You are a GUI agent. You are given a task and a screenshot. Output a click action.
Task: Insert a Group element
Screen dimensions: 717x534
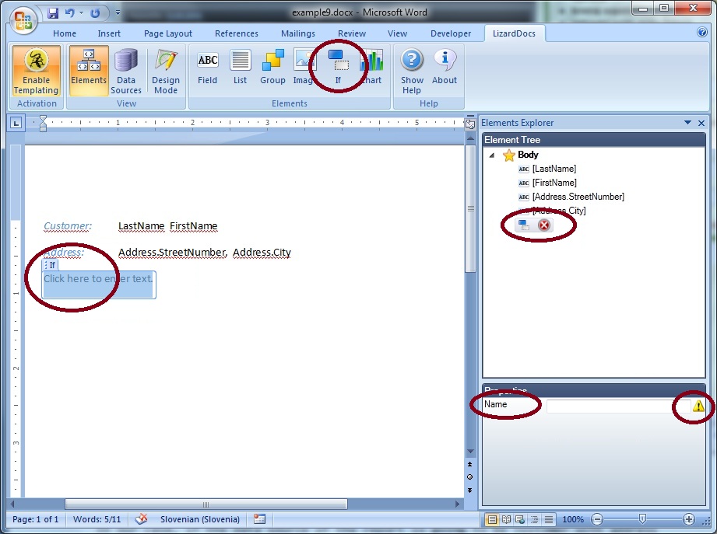tap(272, 68)
